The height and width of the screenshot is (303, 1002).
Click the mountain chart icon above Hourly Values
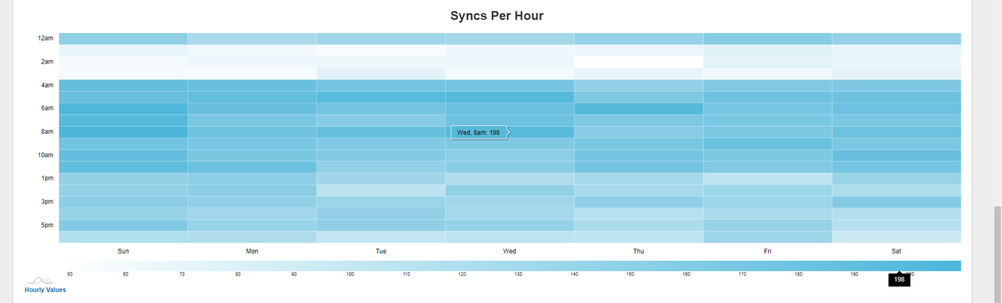click(41, 280)
